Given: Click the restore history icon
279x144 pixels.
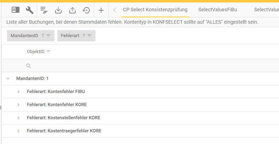Looking at the screenshot, I should pos(86,10).
